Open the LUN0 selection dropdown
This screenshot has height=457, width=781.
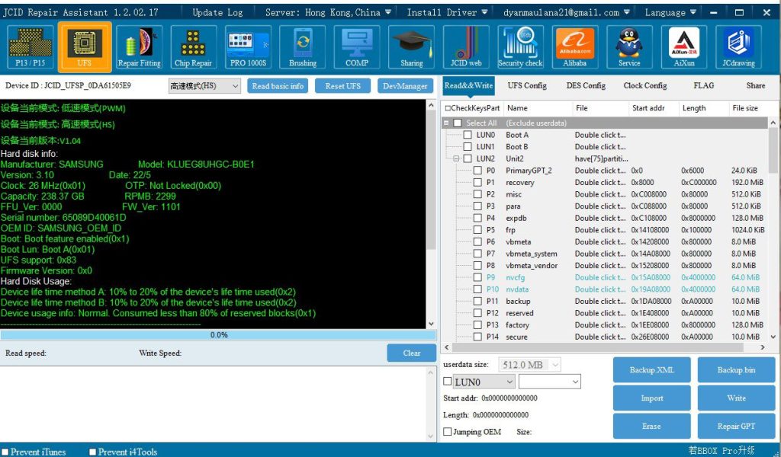(x=484, y=382)
